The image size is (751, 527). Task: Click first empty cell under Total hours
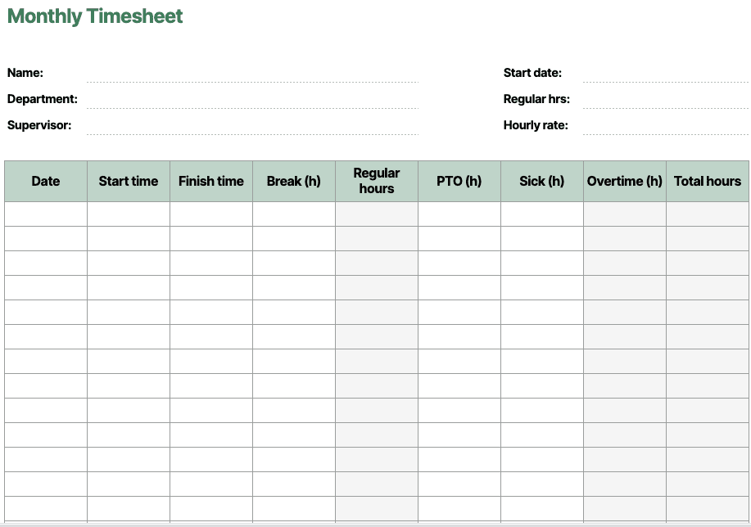(x=708, y=214)
